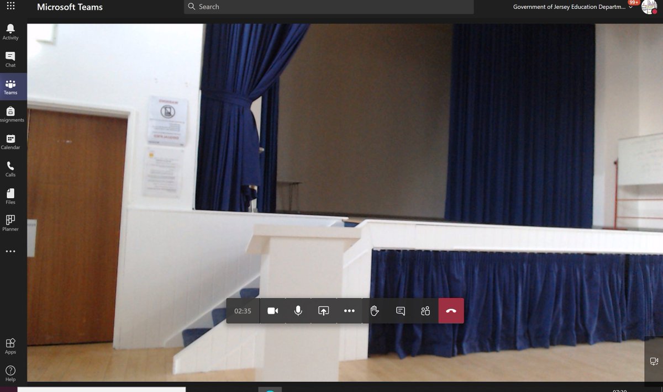Screen dimensions: 663x392
Task: Open the Planner app
Action: [x=10, y=224]
